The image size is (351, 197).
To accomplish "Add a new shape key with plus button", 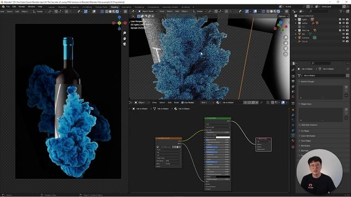I will coord(346,109).
